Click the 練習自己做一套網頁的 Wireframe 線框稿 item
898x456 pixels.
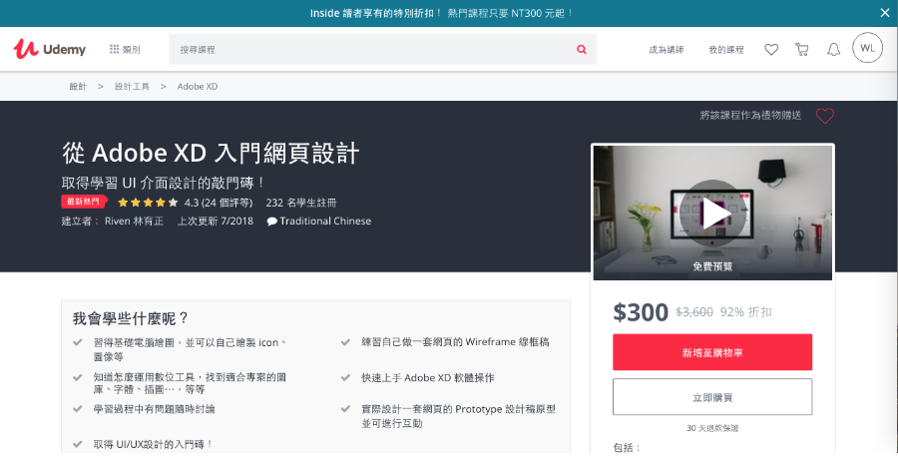455,342
